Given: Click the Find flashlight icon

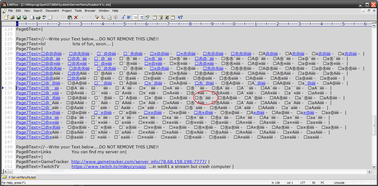Looking at the screenshot, I should [x=97, y=17].
